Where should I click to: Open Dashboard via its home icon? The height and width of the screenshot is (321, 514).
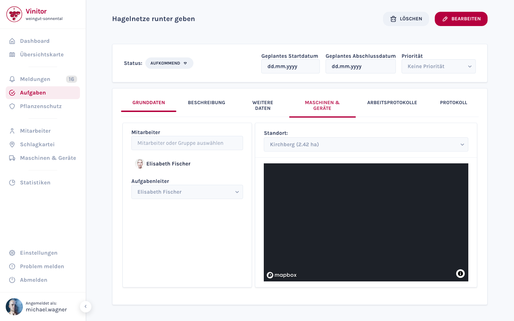[x=12, y=41]
